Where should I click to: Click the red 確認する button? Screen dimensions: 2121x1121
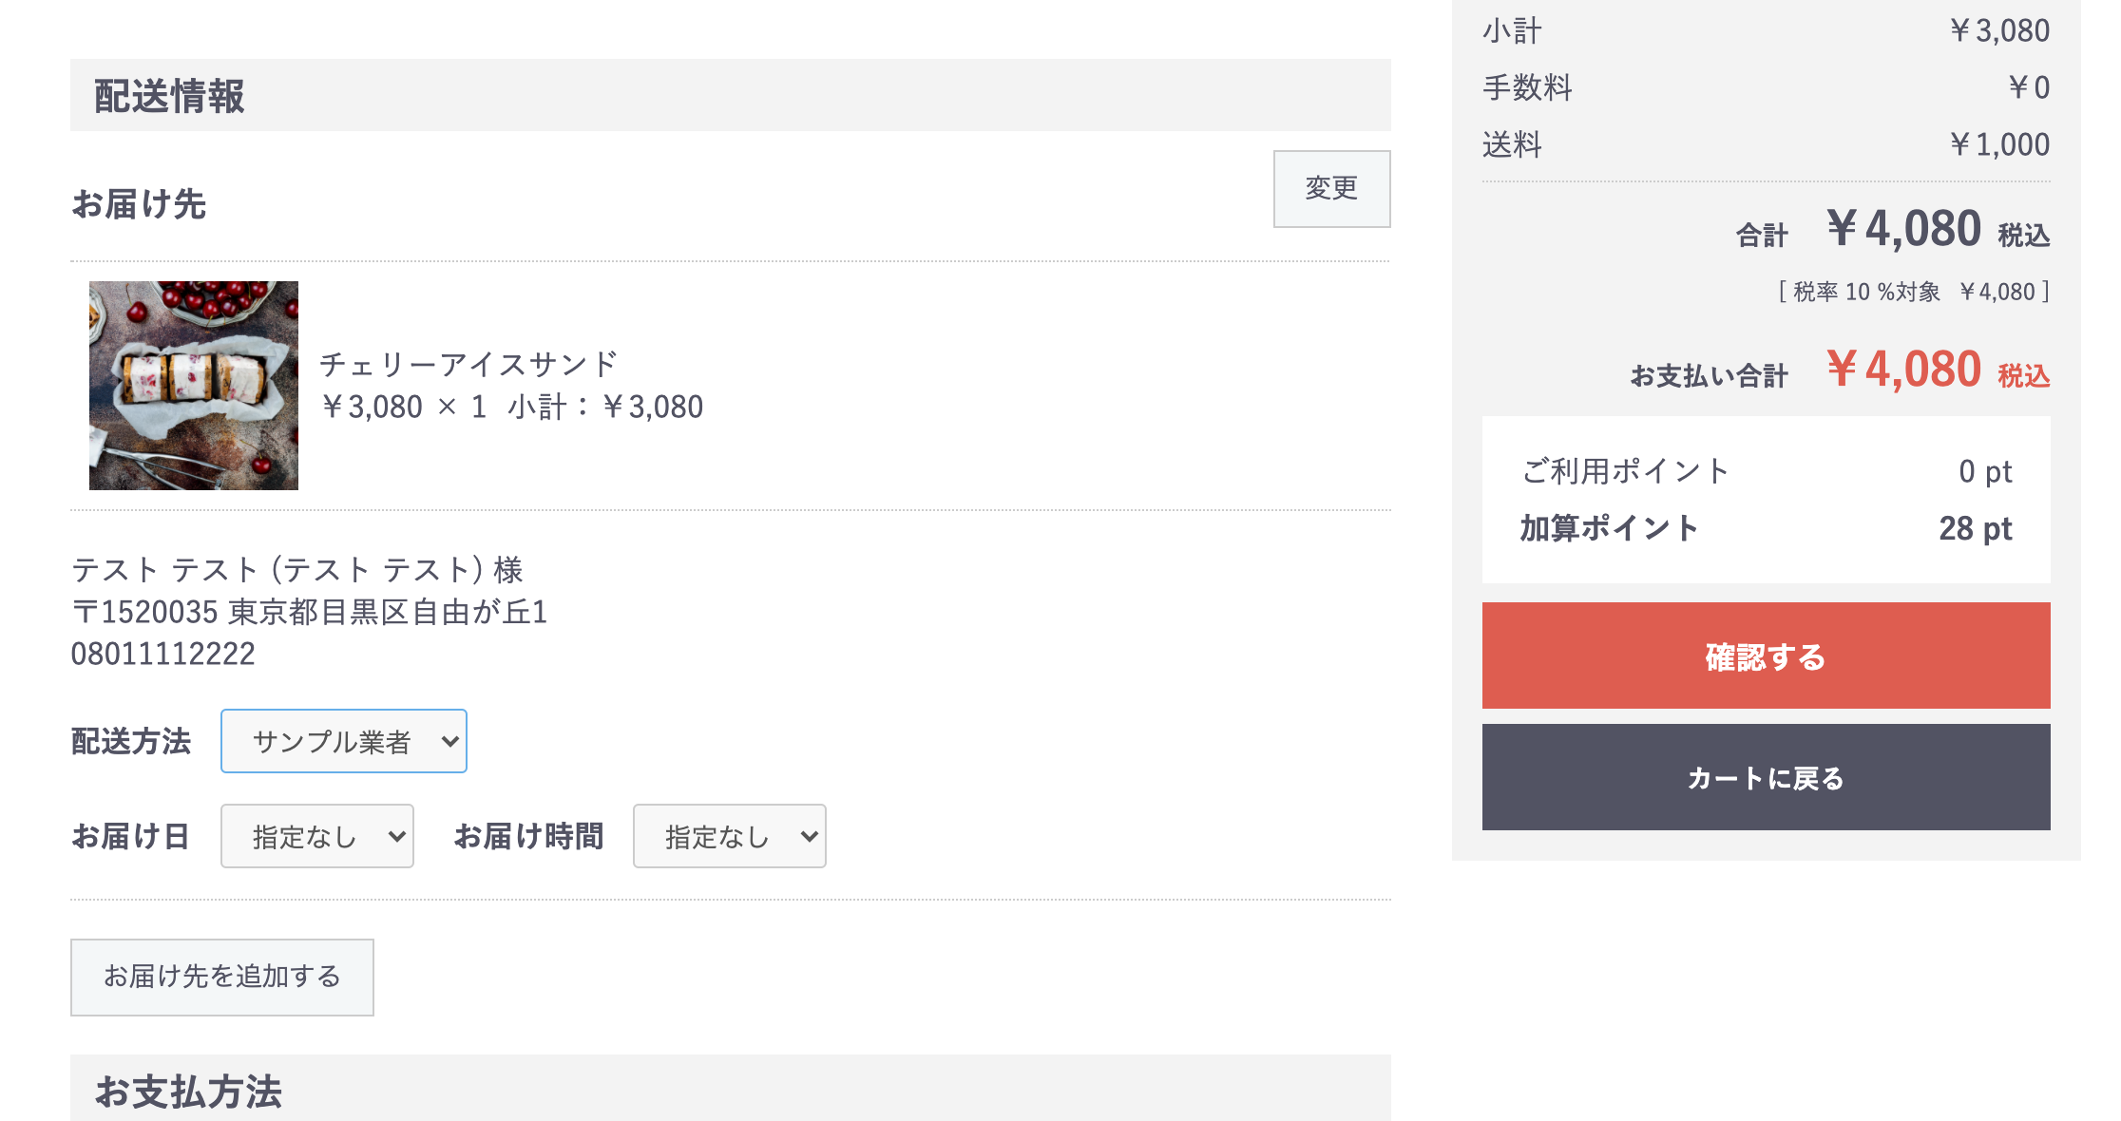point(1766,655)
